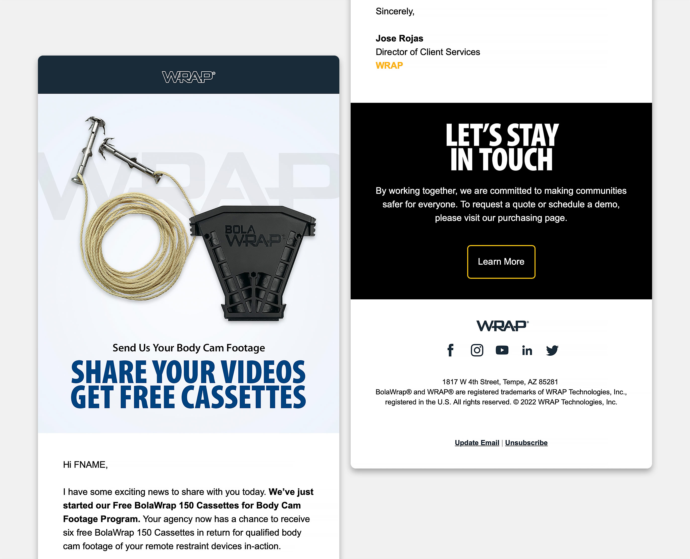Open the LinkedIn social icon
690x559 pixels.
[527, 350]
